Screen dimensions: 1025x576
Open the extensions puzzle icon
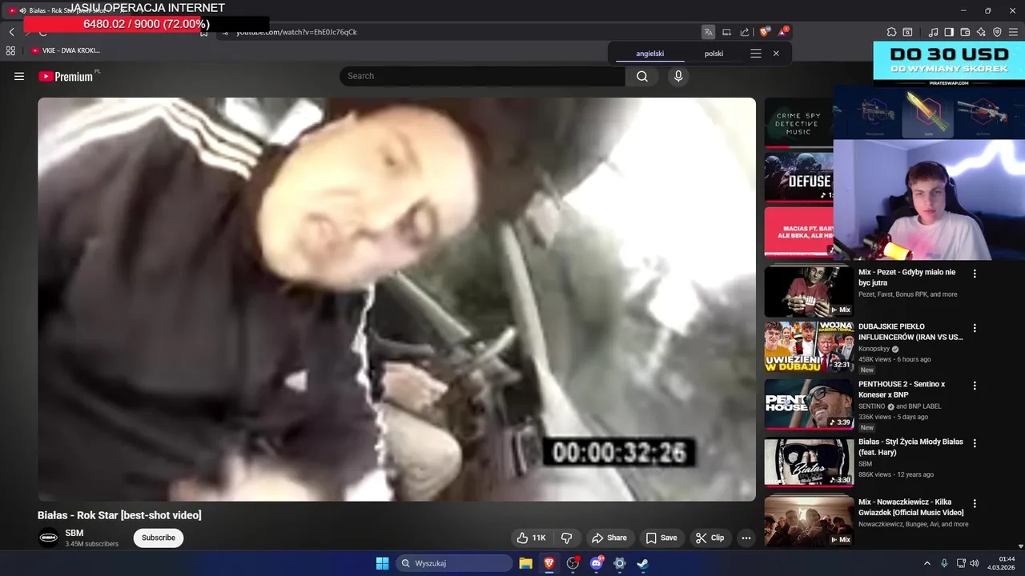(x=891, y=32)
